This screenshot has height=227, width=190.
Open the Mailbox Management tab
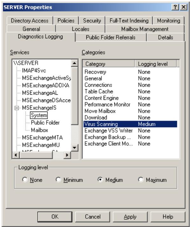[x=145, y=29]
